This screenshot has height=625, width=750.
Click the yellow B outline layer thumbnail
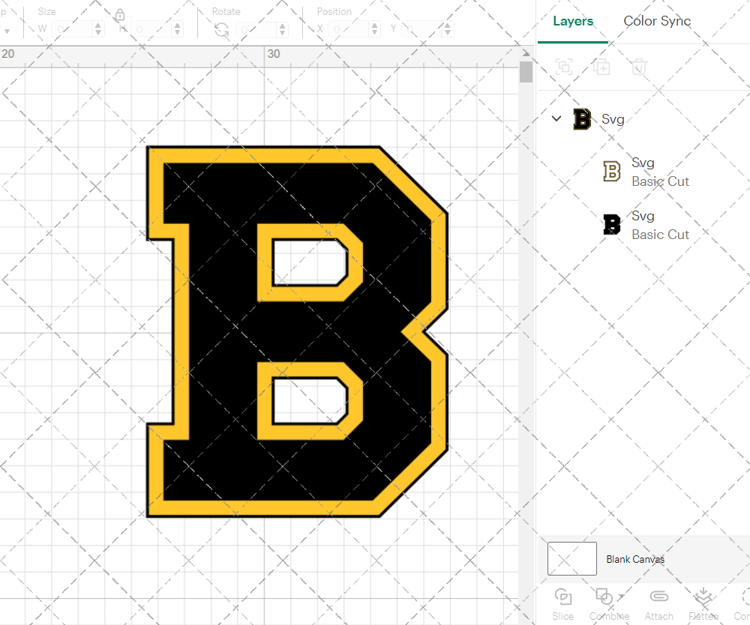(x=612, y=172)
